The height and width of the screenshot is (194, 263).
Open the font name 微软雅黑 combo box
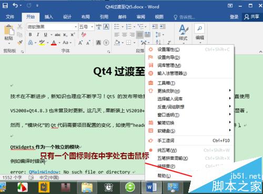(x=52, y=27)
